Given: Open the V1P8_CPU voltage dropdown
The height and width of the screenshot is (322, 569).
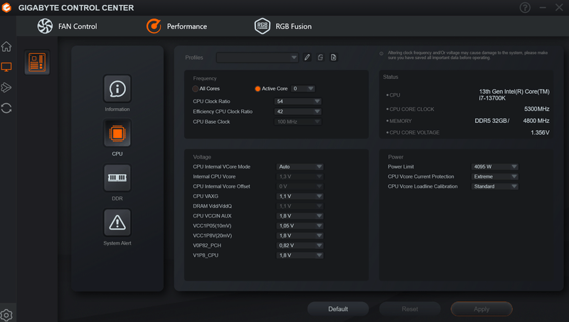Looking at the screenshot, I should click(x=299, y=255).
